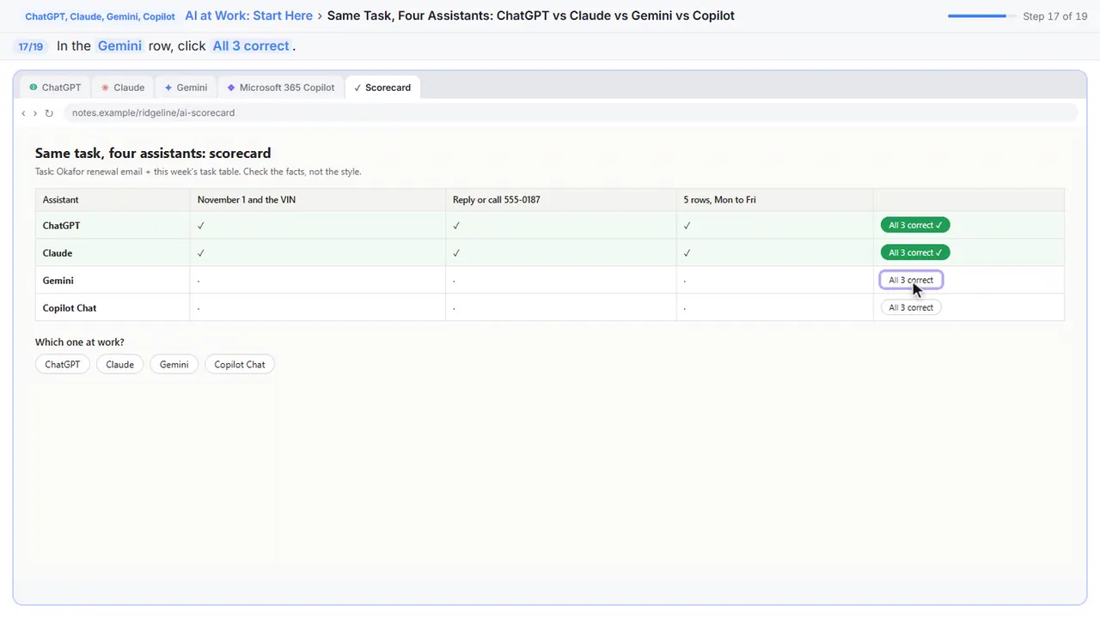
Task: Click the 17/19 step badge
Action: click(x=30, y=46)
